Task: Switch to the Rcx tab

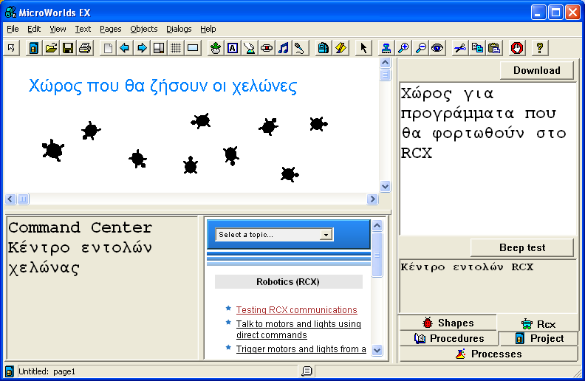Action: tap(538, 324)
